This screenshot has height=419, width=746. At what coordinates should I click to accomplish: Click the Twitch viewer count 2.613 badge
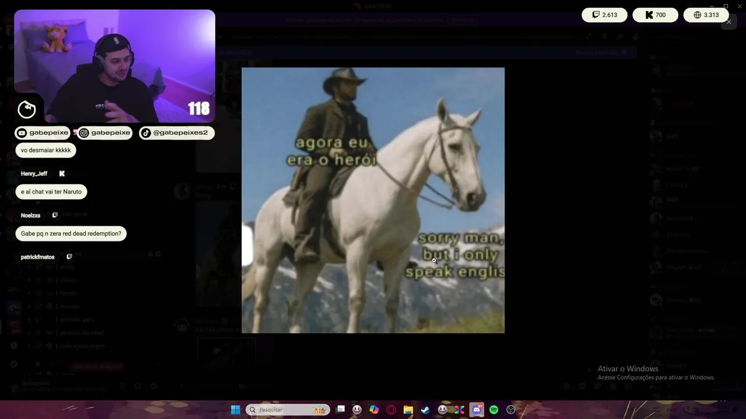pos(604,15)
